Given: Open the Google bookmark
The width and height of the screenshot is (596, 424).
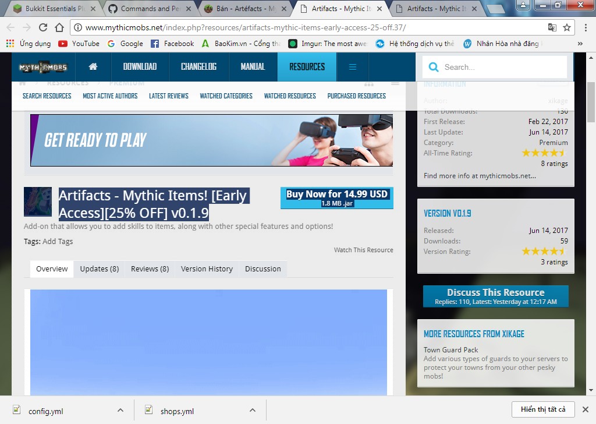Looking at the screenshot, I should click(x=125, y=44).
